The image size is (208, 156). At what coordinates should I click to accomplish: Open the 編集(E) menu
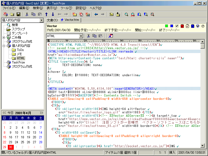coord(24,8)
